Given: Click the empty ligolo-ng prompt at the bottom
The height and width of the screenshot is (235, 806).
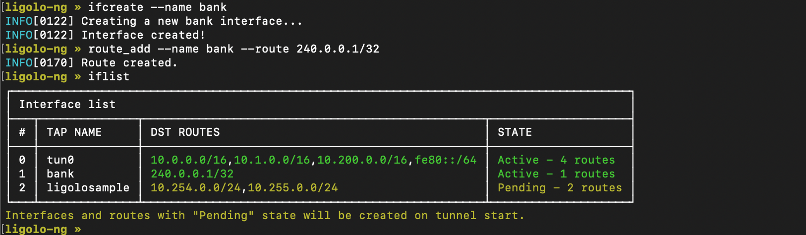Looking at the screenshot, I should 42,229.
